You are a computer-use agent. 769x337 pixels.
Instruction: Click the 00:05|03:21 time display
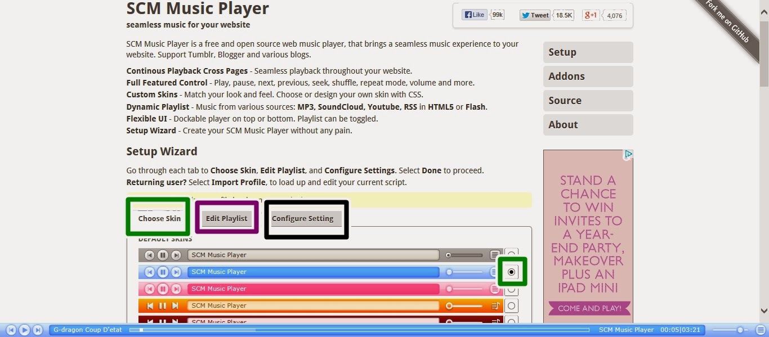coord(680,330)
